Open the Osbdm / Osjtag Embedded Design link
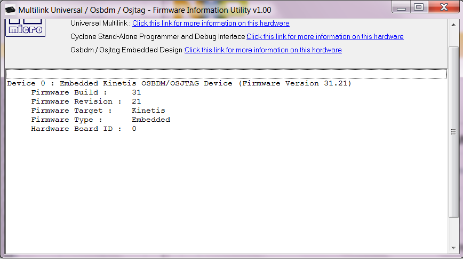 tap(263, 50)
